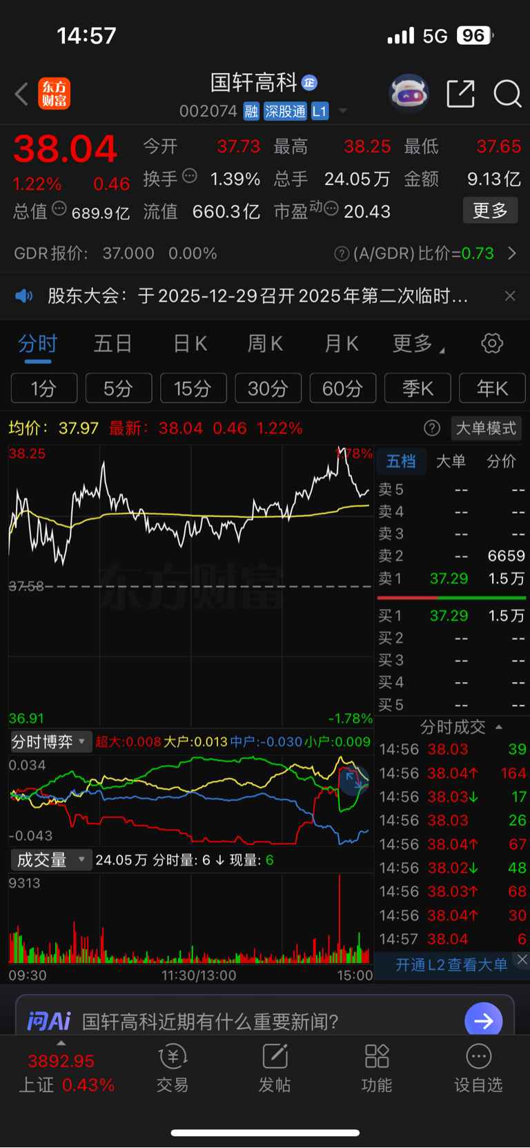This screenshot has height=1148, width=530.
Task: Tap the 卖2 6659 order row
Action: (451, 556)
